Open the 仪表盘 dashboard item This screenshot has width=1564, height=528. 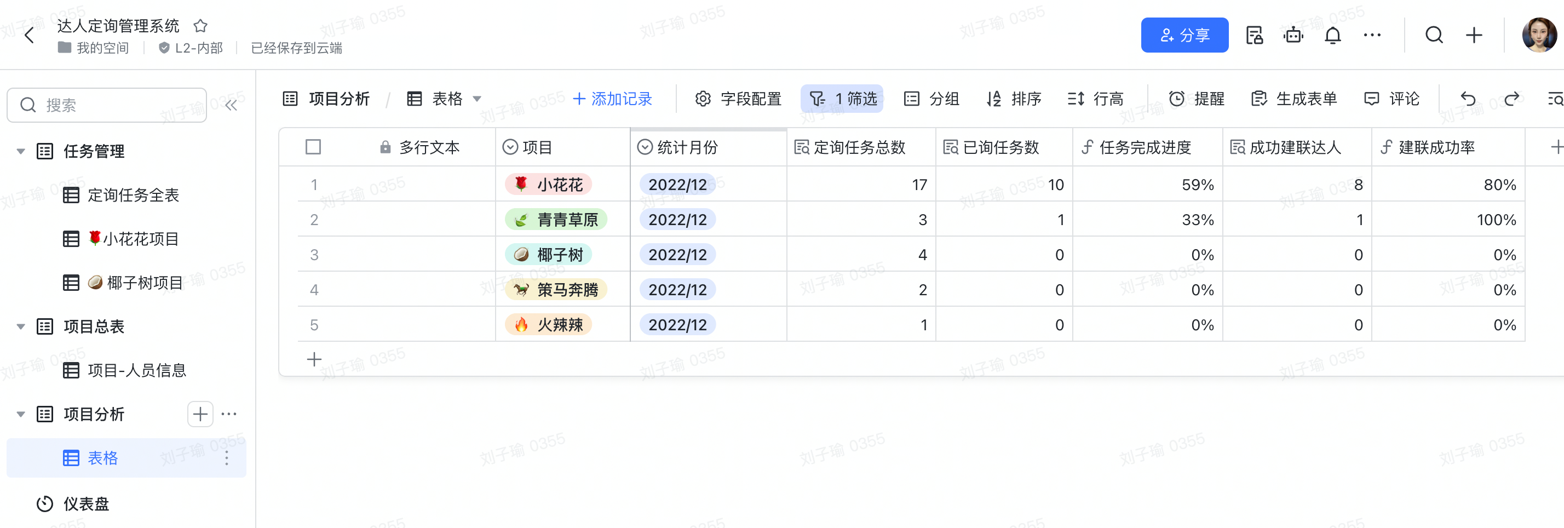pyautogui.click(x=85, y=503)
